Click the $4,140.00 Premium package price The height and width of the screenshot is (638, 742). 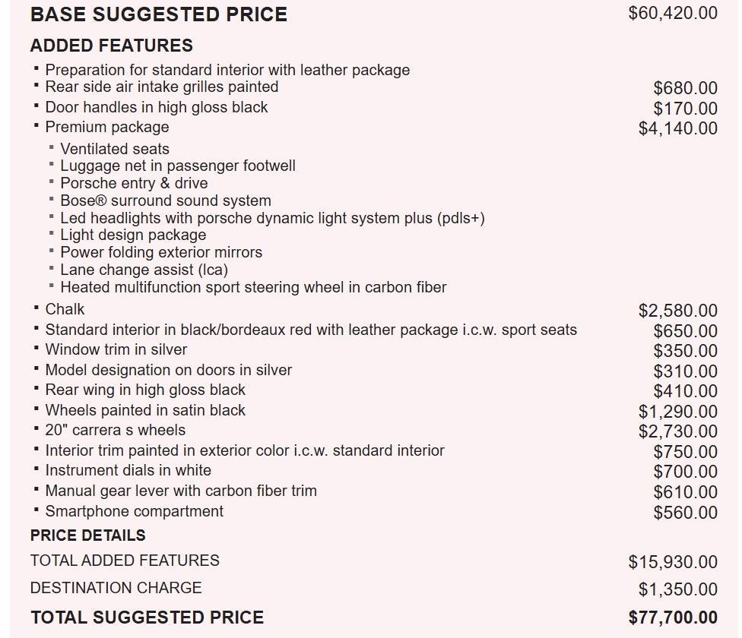677,128
